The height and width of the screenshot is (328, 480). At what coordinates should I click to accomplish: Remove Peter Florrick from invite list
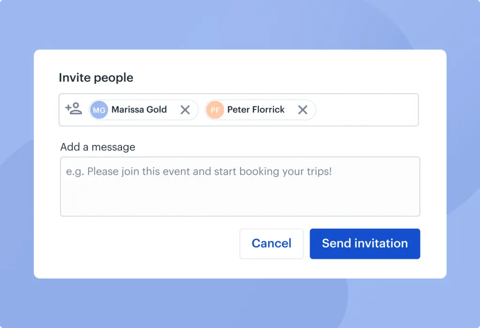coord(303,110)
